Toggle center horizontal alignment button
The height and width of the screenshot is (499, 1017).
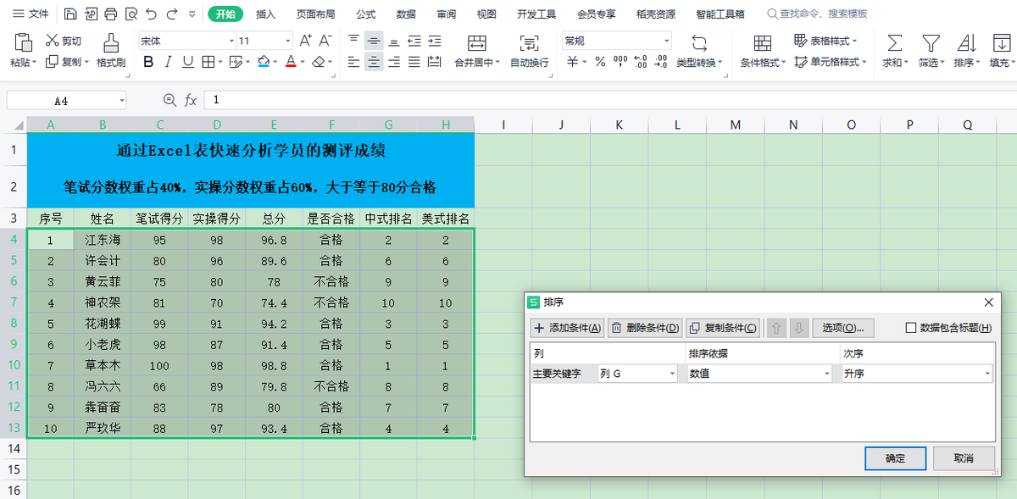pyautogui.click(x=374, y=62)
